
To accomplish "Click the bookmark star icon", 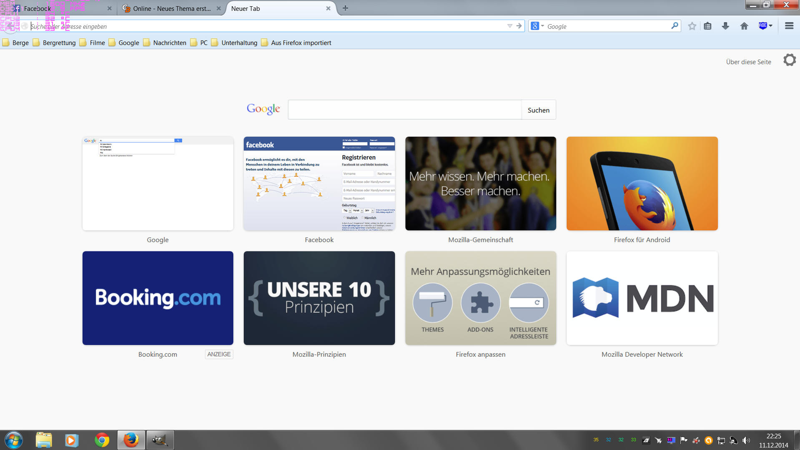I will click(x=692, y=26).
